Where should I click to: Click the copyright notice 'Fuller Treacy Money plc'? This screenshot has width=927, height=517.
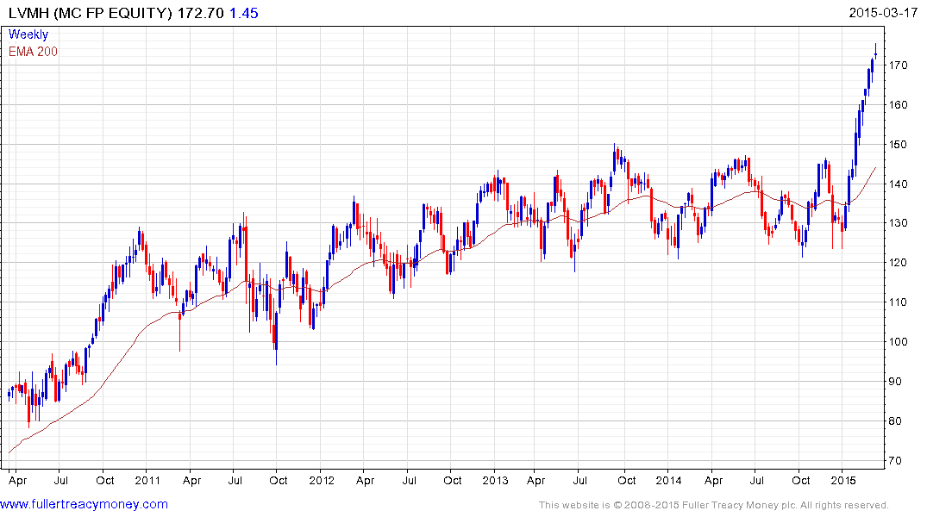pos(739,505)
